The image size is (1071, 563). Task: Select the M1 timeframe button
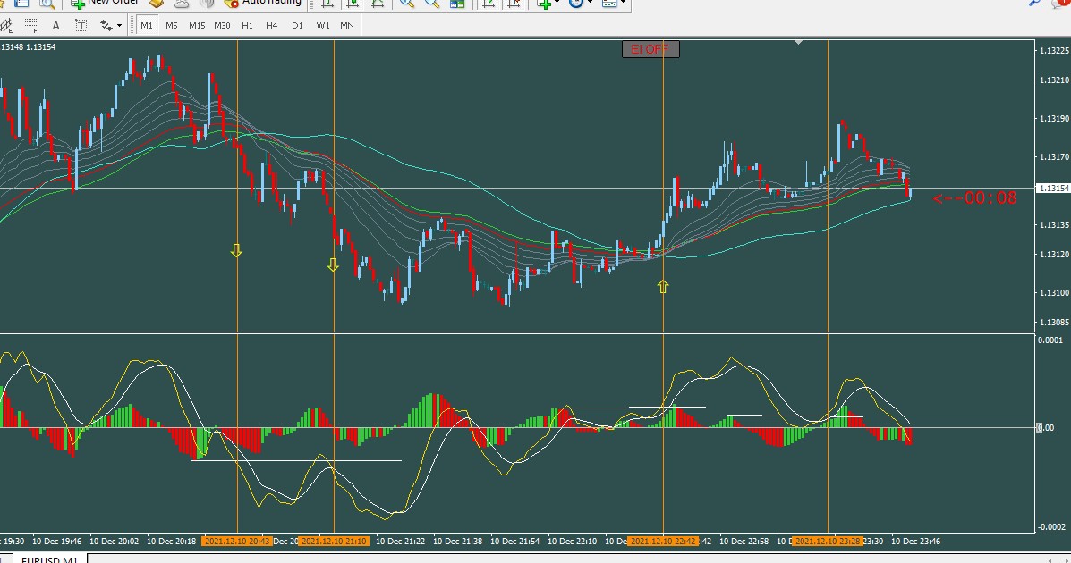147,25
